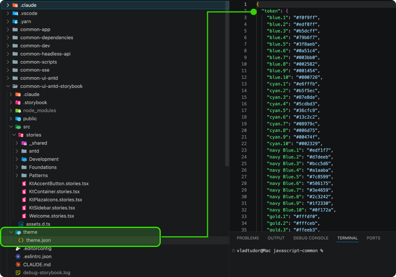Click the assets.d.ts TypeScript icon
The width and height of the screenshot is (396, 277).
click(21, 224)
